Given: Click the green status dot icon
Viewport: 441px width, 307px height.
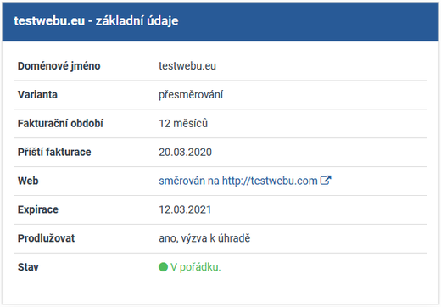Looking at the screenshot, I should click(163, 267).
